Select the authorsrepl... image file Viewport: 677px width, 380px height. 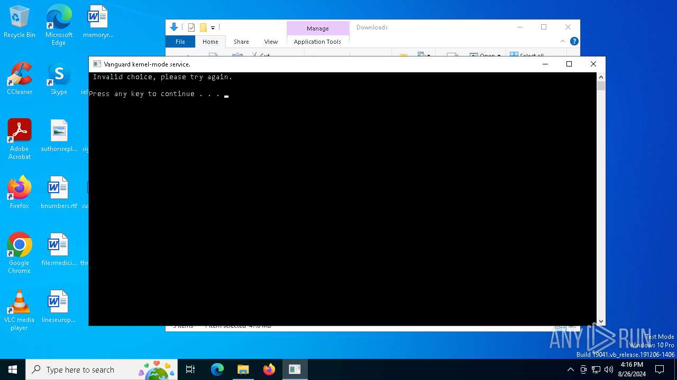tap(59, 136)
